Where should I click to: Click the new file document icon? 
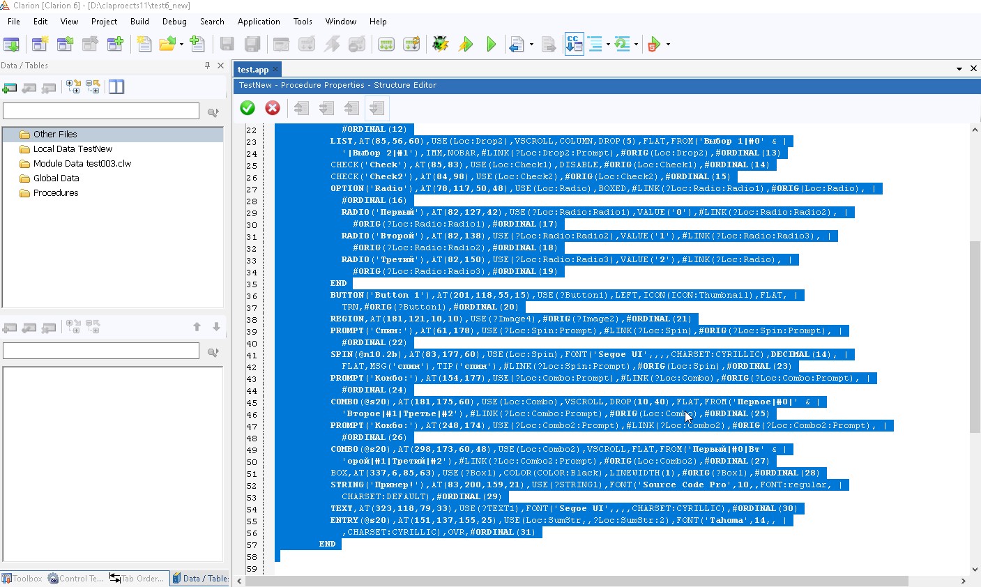click(144, 45)
